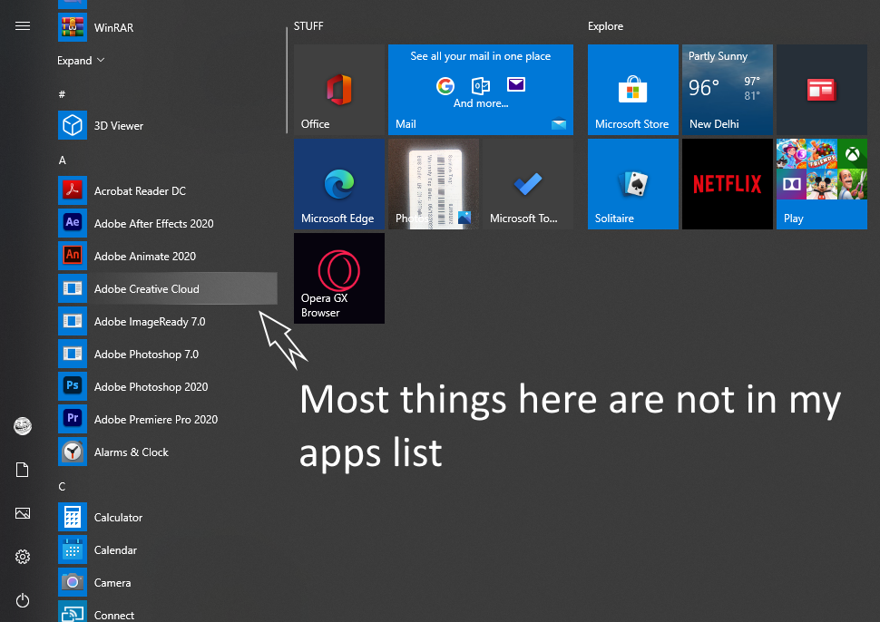
Task: Open the red News tile
Action: click(822, 90)
